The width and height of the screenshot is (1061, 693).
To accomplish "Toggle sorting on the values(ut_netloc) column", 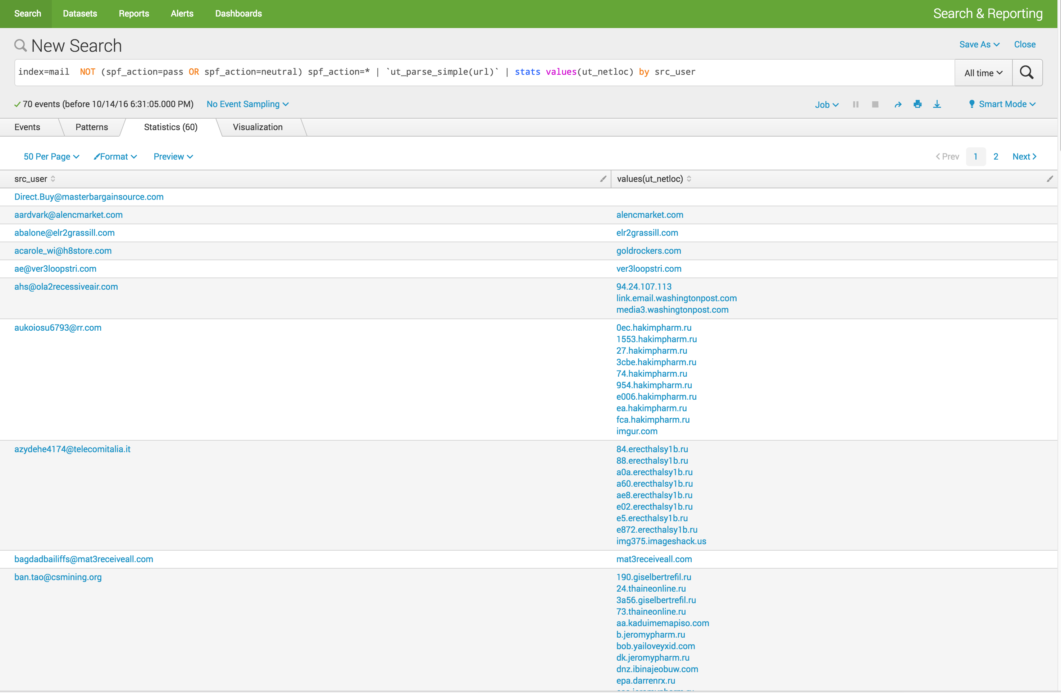I will pos(690,179).
